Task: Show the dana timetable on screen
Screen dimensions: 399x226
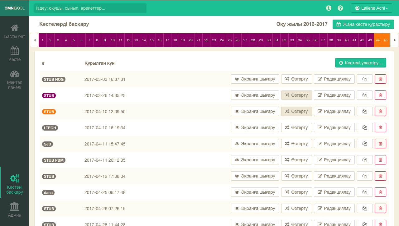Action: (x=255, y=192)
